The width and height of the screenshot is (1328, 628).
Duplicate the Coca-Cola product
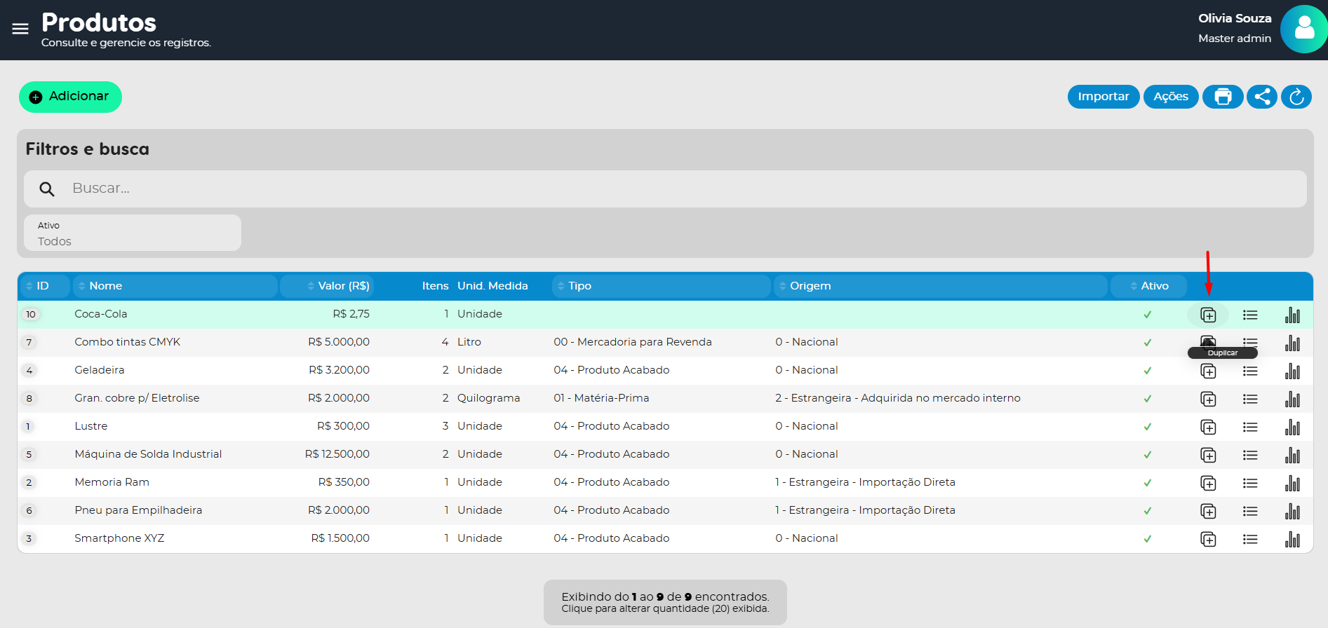[1207, 315]
